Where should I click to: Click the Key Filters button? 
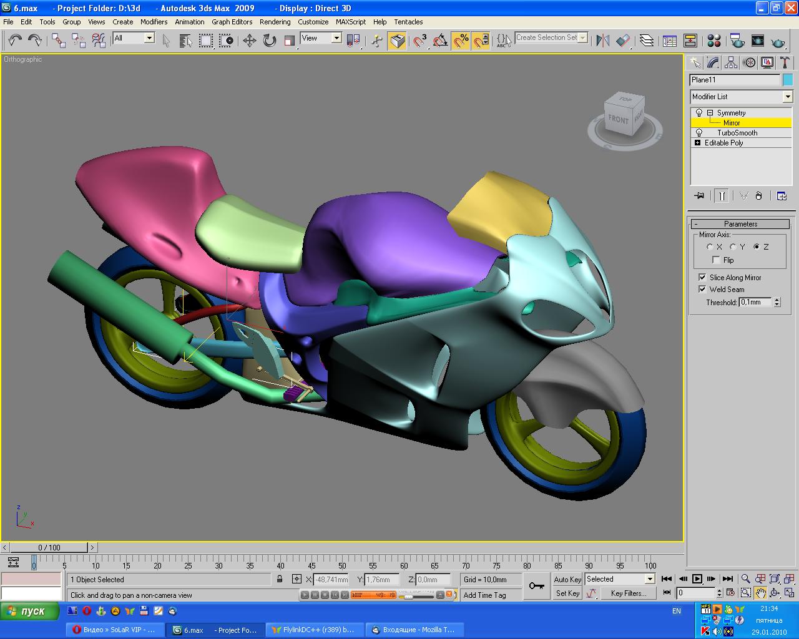(628, 593)
